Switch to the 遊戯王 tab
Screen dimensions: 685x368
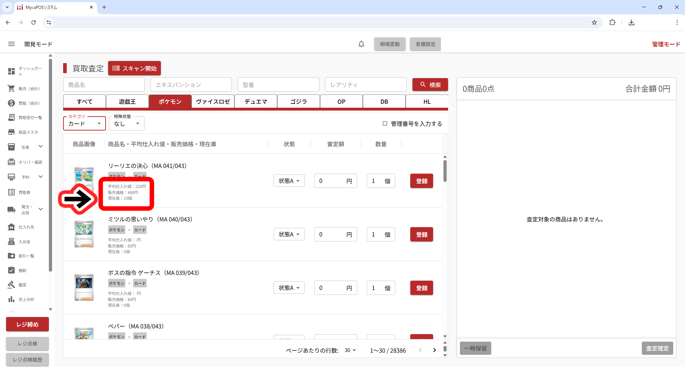coord(127,102)
